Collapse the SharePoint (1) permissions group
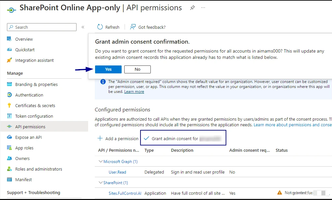The width and height of the screenshot is (332, 200). pos(101,183)
